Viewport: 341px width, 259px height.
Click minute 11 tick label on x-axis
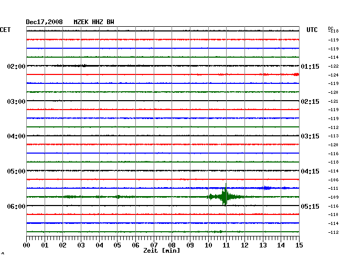pyautogui.click(x=226, y=245)
